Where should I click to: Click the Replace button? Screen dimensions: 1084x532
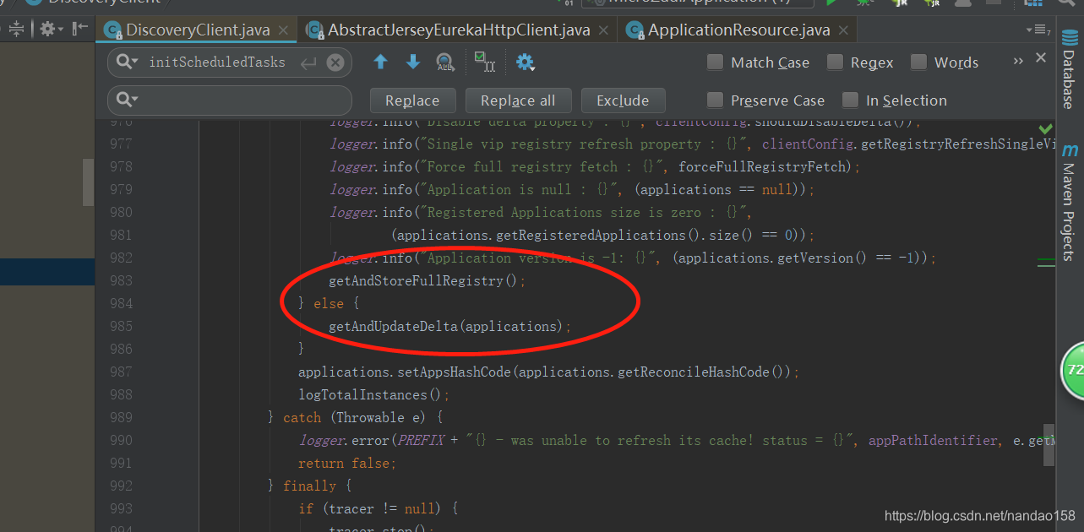click(412, 100)
